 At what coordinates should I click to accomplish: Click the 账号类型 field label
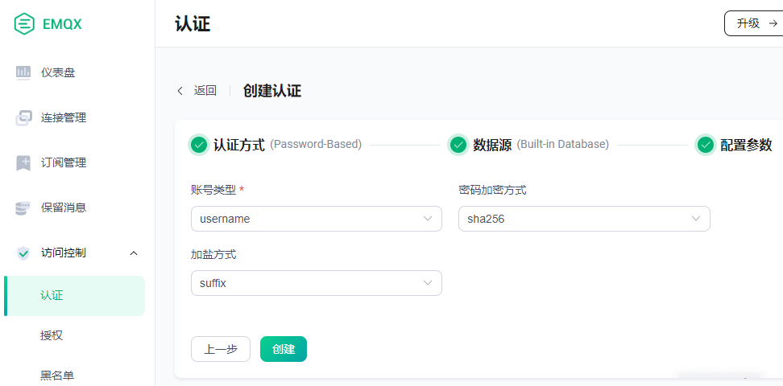click(x=213, y=190)
